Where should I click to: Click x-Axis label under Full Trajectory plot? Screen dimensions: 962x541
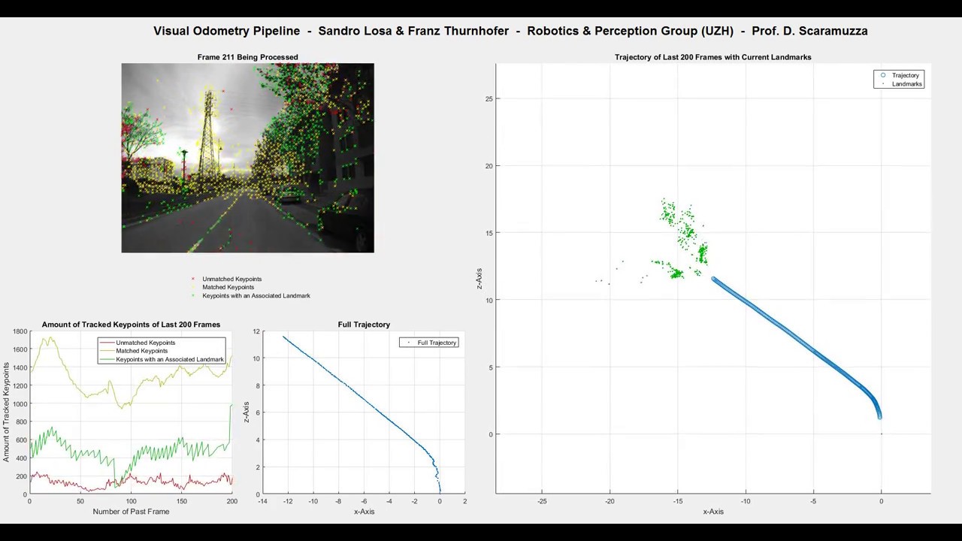[364, 512]
